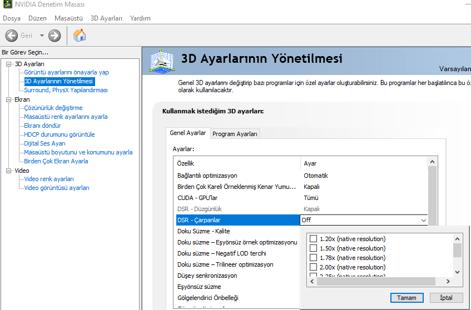Click the Forward arrow icon
This screenshot has width=471, height=310.
[x=54, y=36]
